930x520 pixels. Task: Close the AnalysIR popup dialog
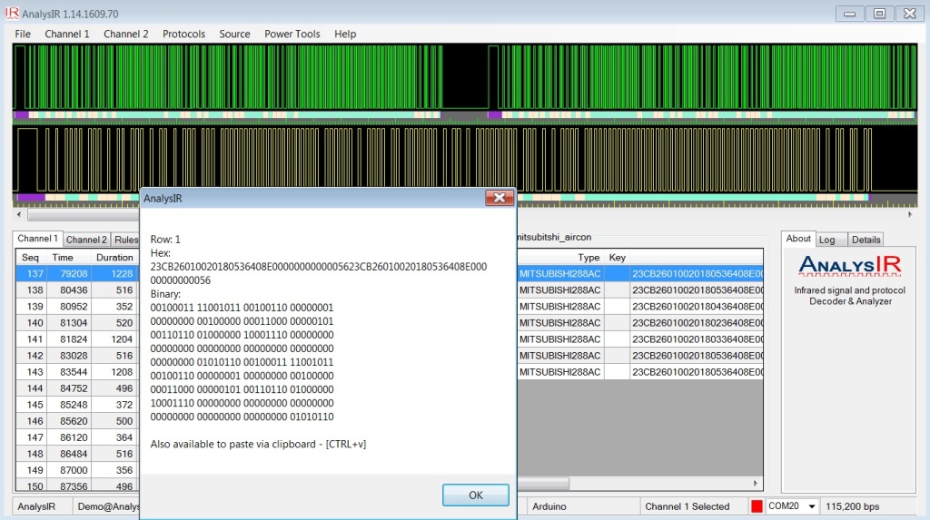click(x=500, y=198)
